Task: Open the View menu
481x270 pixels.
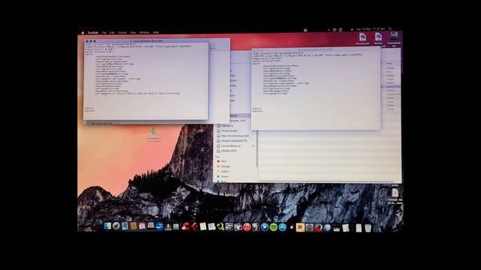Action: [x=133, y=32]
